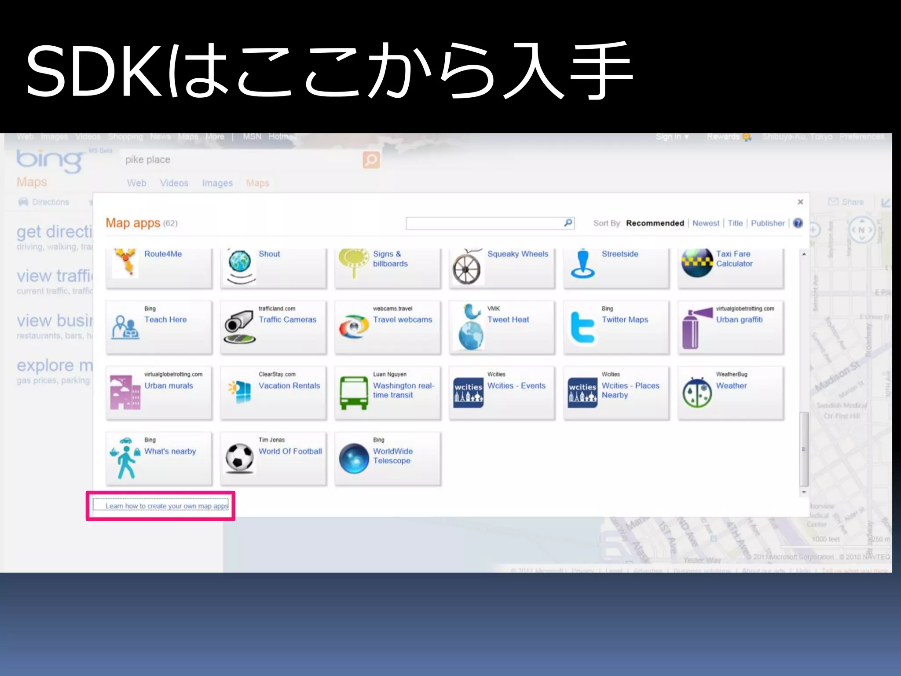Click the MSN link in top bar
This screenshot has height=676, width=901.
pos(252,136)
